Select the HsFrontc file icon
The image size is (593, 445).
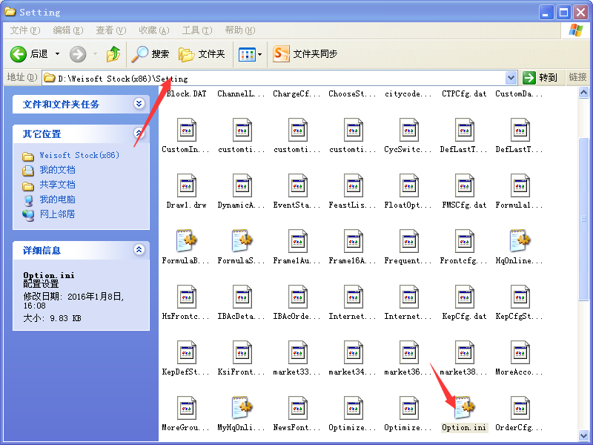(187, 297)
